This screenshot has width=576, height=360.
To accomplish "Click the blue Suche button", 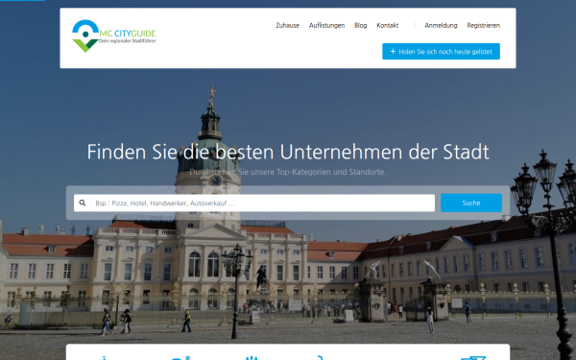I will coord(471,203).
